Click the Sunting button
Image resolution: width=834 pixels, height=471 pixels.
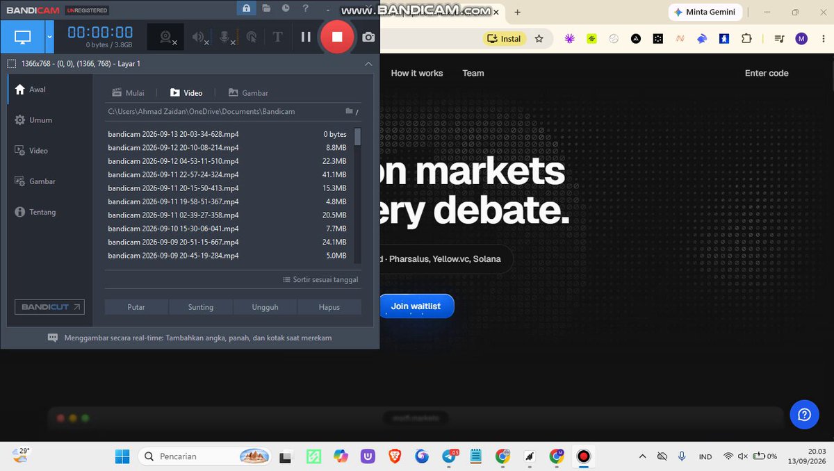pyautogui.click(x=201, y=307)
